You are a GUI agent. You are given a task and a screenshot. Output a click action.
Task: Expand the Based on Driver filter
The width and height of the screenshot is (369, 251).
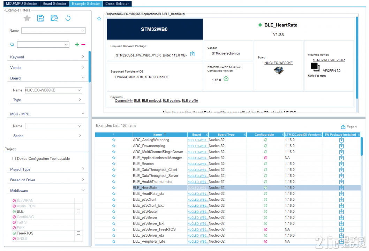tap(83, 180)
